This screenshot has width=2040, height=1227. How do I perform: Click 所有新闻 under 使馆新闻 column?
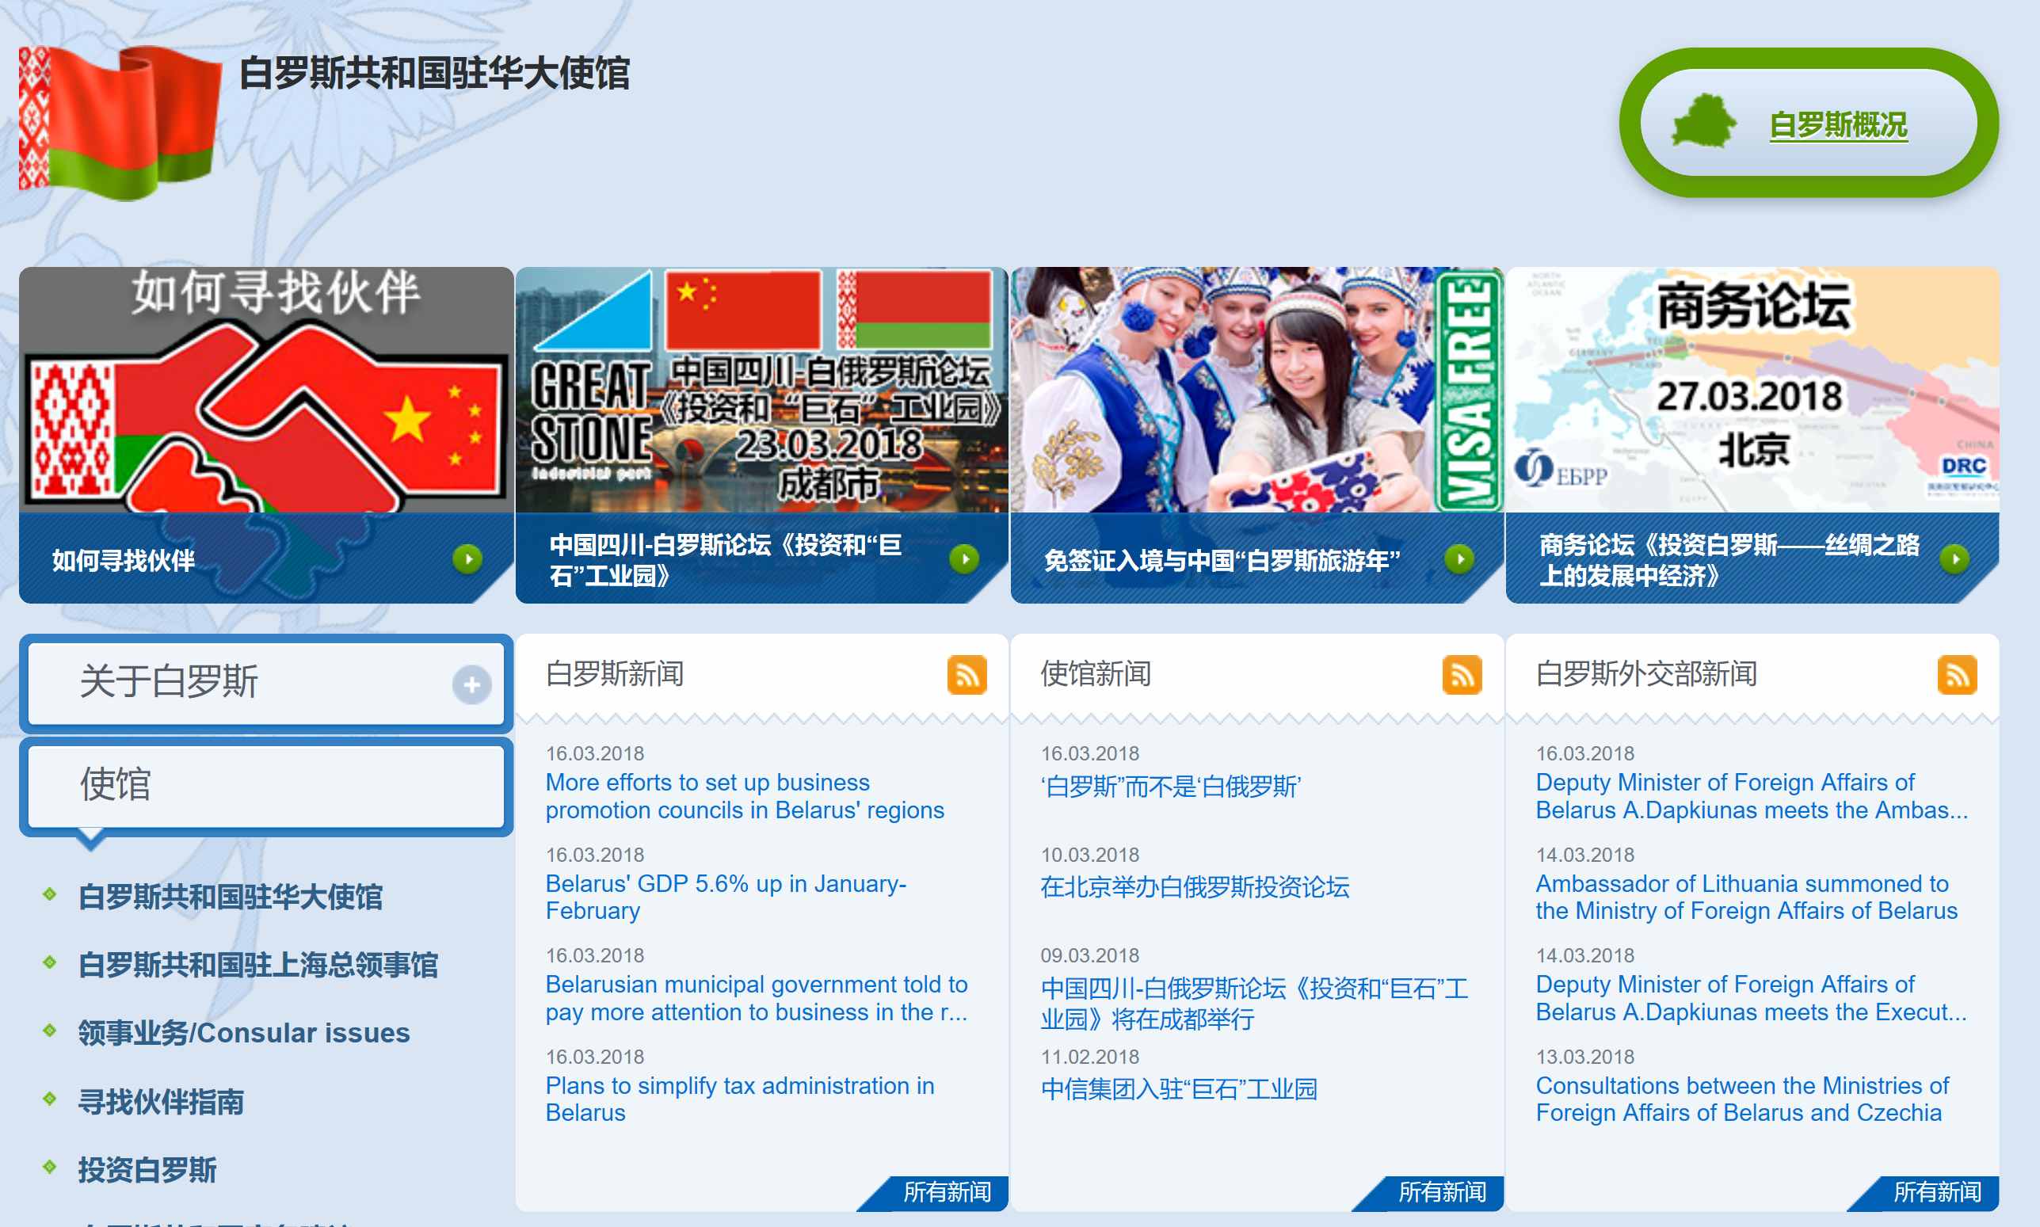point(1441,1191)
